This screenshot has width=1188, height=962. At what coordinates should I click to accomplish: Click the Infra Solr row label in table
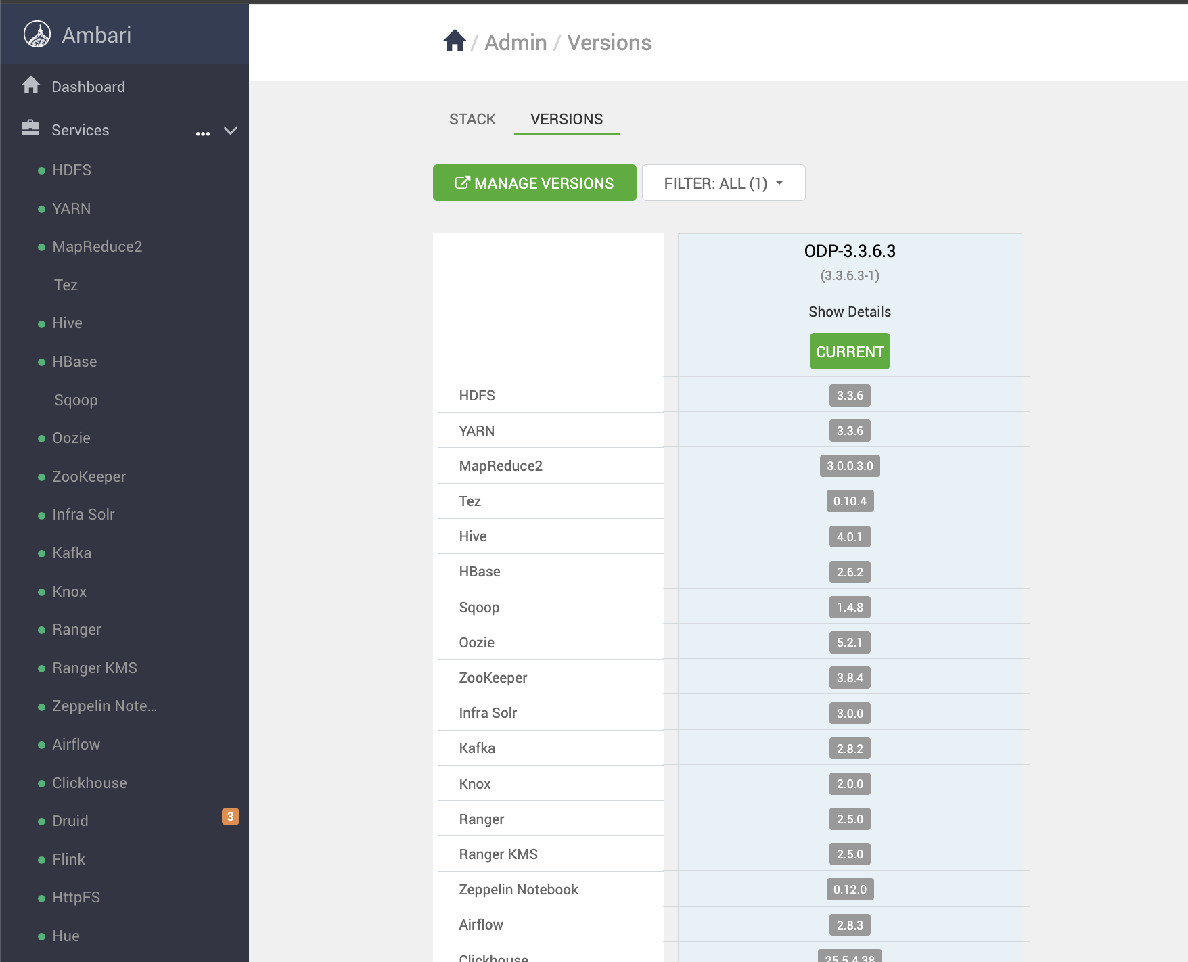click(488, 713)
